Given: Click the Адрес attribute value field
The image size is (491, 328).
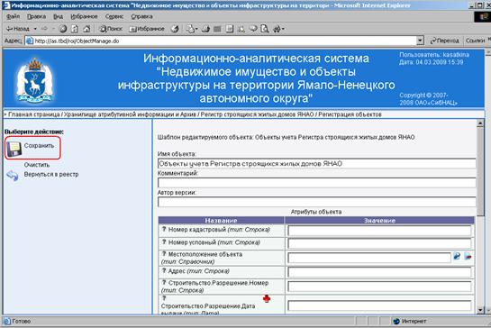Looking at the screenshot, I should pos(379,272).
